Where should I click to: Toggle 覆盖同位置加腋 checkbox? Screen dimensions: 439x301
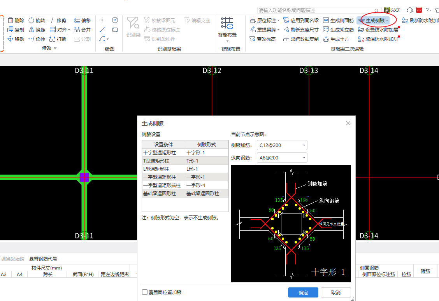click(145, 292)
